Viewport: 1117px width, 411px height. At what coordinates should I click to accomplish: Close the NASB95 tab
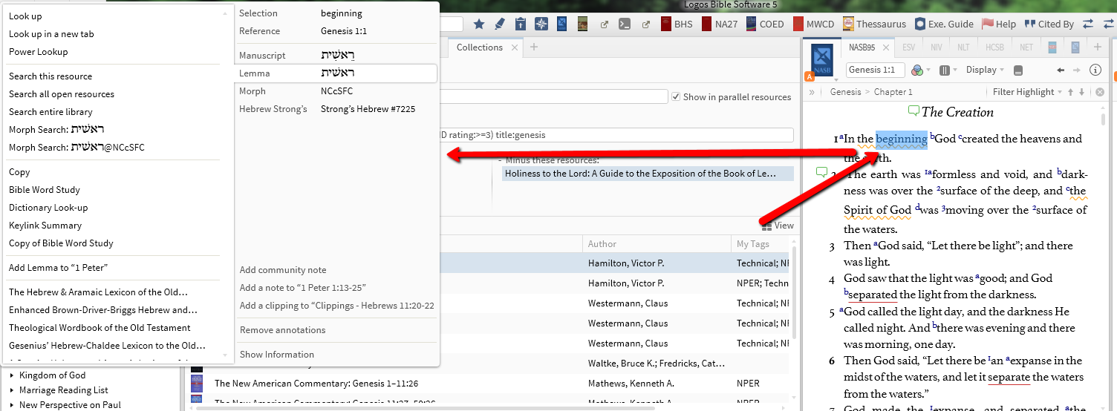[x=887, y=47]
